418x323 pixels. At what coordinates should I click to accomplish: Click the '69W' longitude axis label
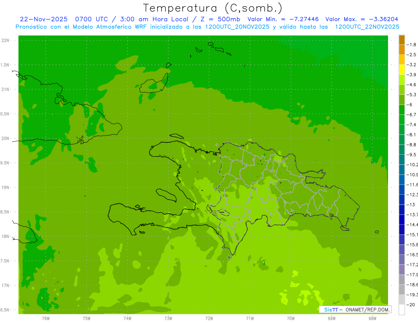pyautogui.click(x=332, y=318)
